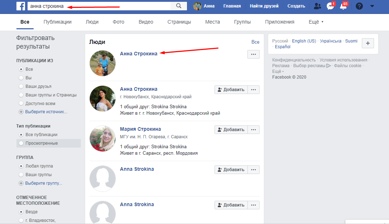Open more options for Мария Строкина

[253, 130]
